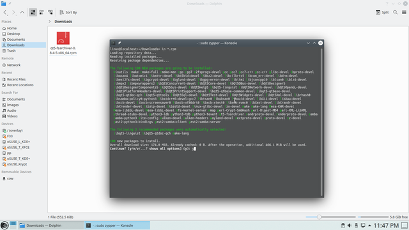Open Recent Files entry
Image resolution: width=409 pixels, height=230 pixels.
pyautogui.click(x=16, y=79)
